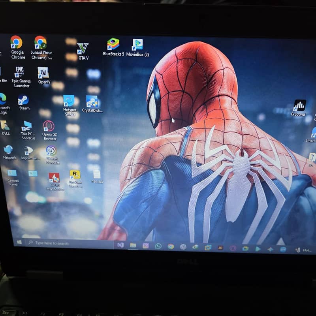
Task: Open the Smart shortcut on the desktop's right edge
Action: (x=311, y=135)
